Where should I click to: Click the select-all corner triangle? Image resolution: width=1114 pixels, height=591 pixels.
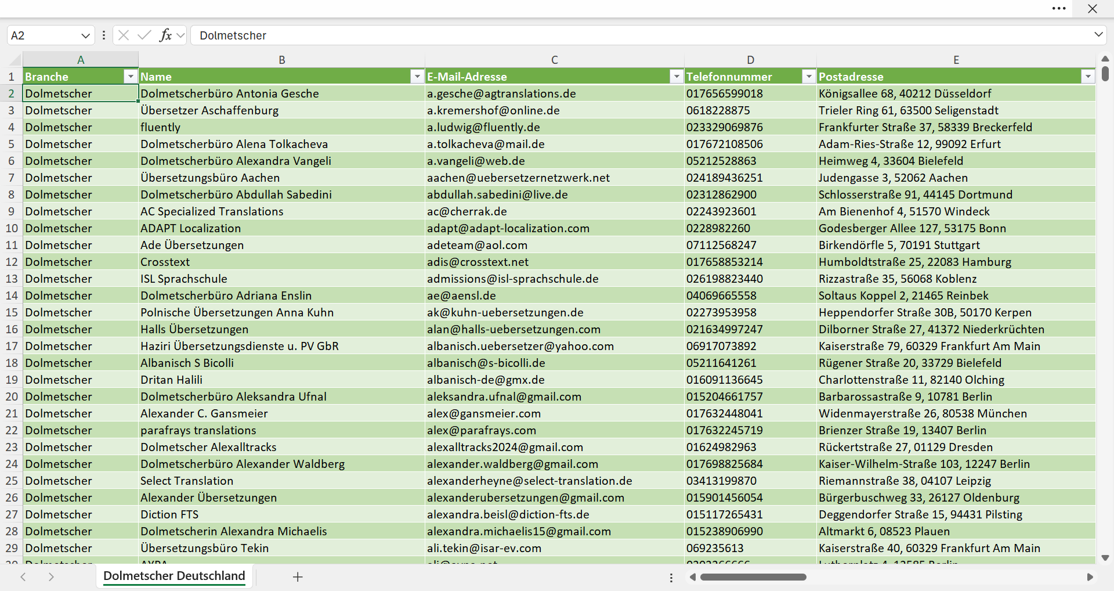pyautogui.click(x=15, y=60)
